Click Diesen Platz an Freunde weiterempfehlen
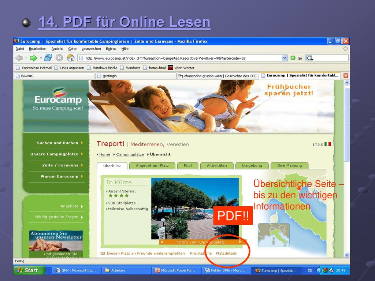 click(146, 253)
